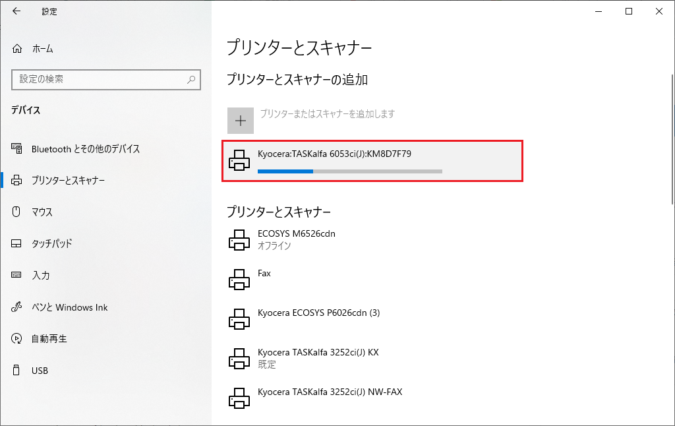The width and height of the screenshot is (675, 426).
Task: Click the AutoPlay icon in sidebar
Action: tap(17, 339)
